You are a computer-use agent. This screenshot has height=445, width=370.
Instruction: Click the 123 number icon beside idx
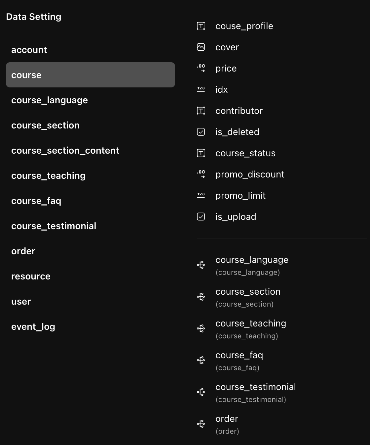tap(201, 89)
